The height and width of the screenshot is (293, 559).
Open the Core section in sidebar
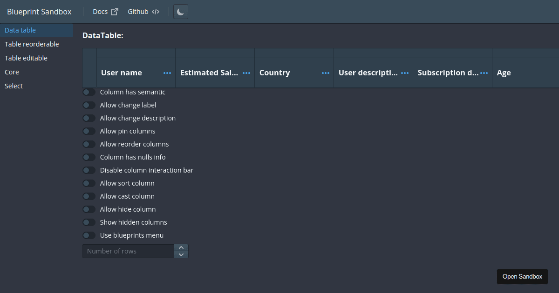point(12,72)
